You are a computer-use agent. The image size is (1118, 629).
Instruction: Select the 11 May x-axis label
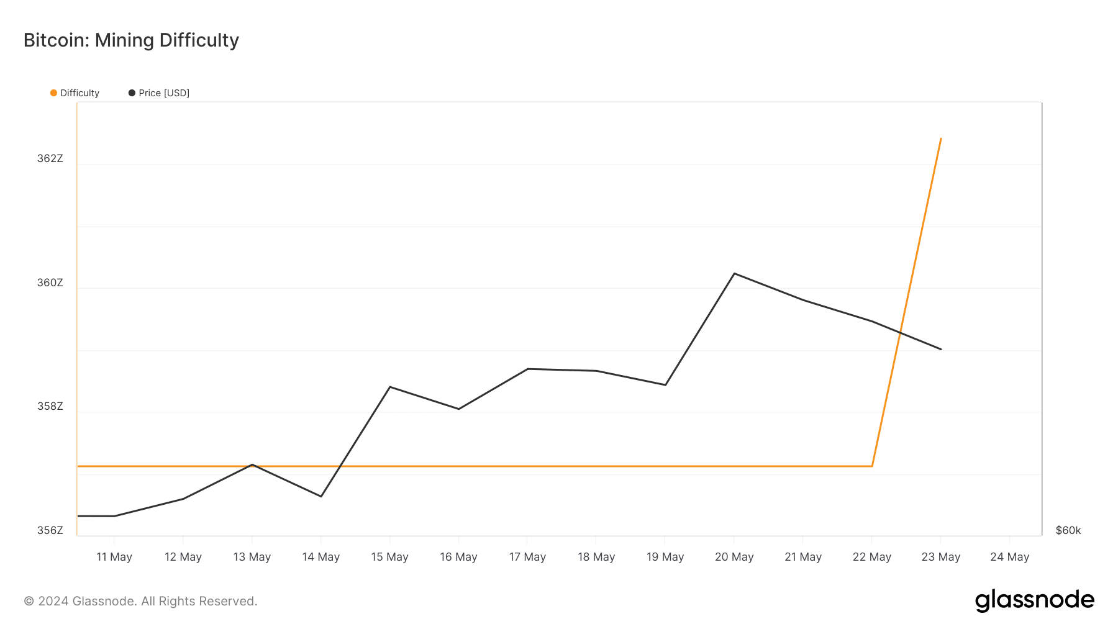click(x=114, y=557)
